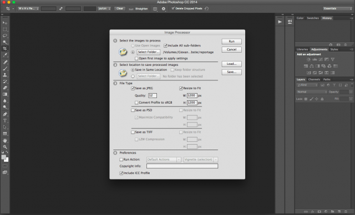Switch to the Channels tab

pyautogui.click(x=314, y=79)
